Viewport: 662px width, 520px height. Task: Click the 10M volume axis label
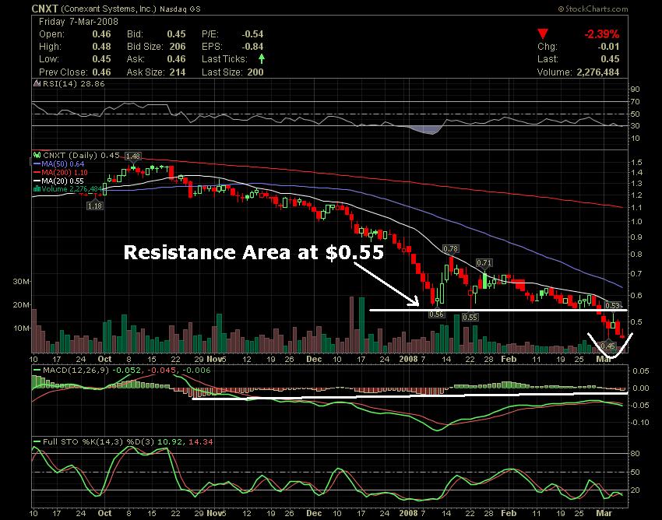(x=21, y=328)
